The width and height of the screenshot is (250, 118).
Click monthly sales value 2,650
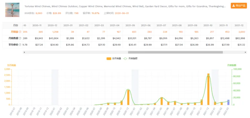(242, 32)
